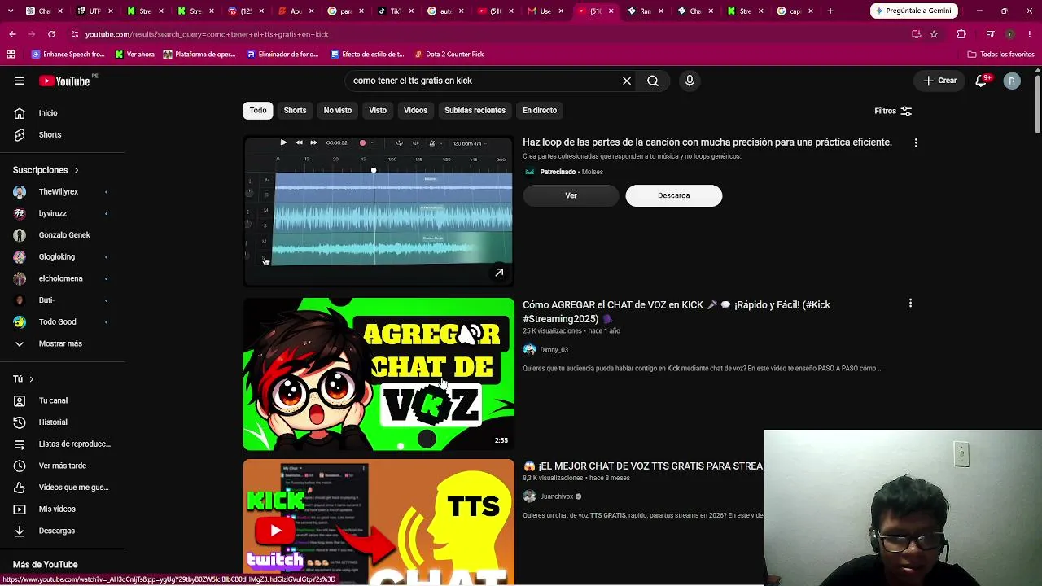Click the Dxnny_03 channel avatar
The width and height of the screenshot is (1042, 586).
coord(529,350)
